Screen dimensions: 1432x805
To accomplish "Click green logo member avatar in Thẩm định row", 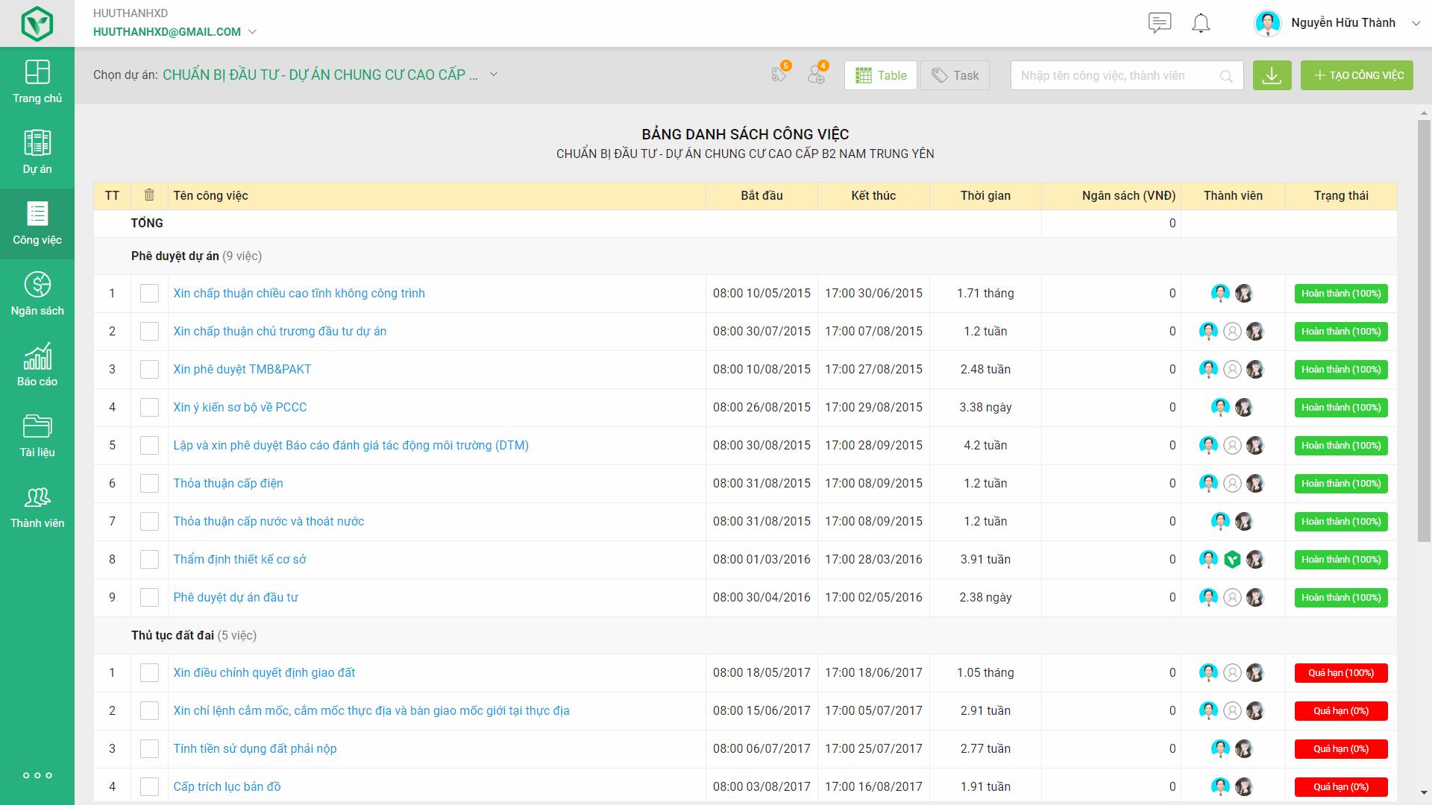I will 1232,559.
